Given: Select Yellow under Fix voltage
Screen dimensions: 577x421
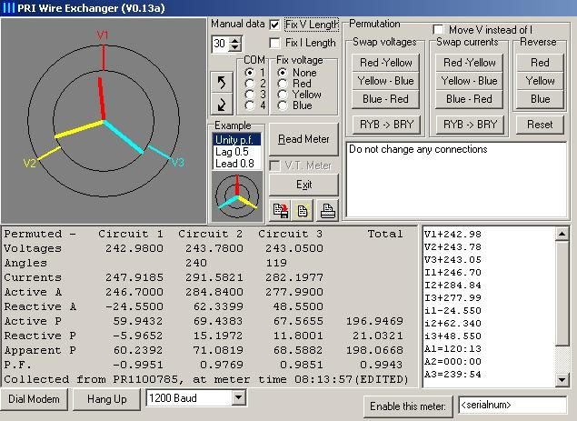Looking at the screenshot, I should 283,95.
